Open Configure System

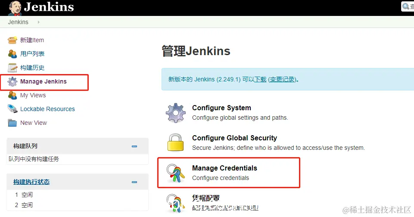pos(221,108)
